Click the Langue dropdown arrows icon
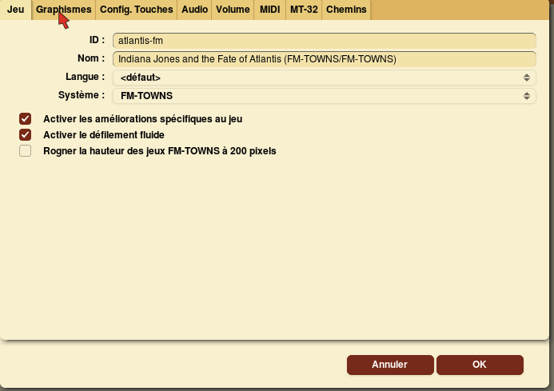This screenshot has width=554, height=391. pyautogui.click(x=527, y=78)
